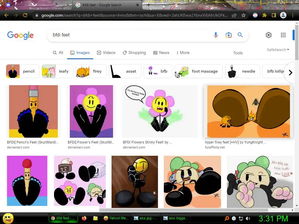
Task: Click the Google logo
Action: [x=20, y=35]
